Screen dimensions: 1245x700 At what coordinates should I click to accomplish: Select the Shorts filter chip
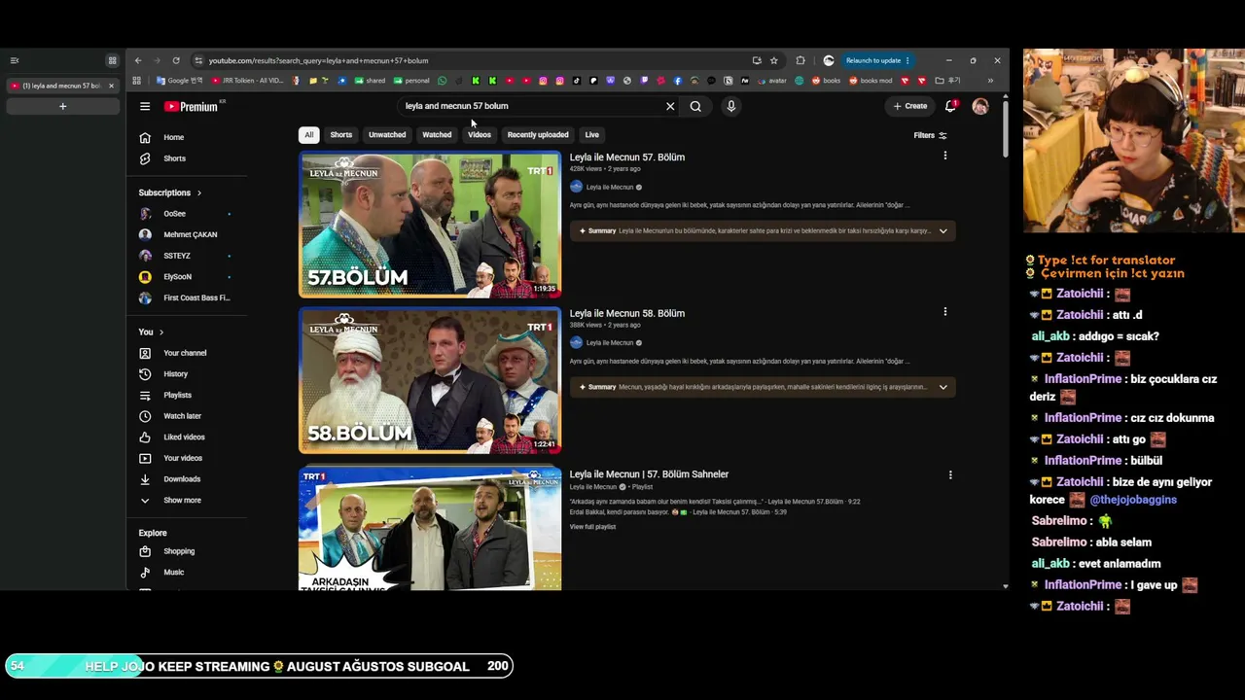coord(340,135)
